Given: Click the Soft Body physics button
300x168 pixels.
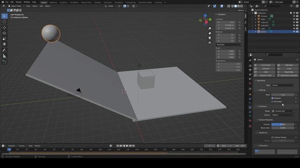Looking at the screenshot, I should pos(287,65).
